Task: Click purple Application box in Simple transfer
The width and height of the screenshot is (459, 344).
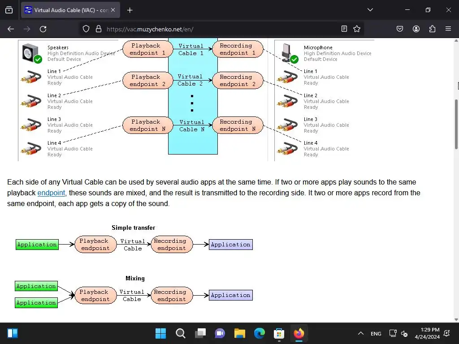Action: click(x=231, y=245)
